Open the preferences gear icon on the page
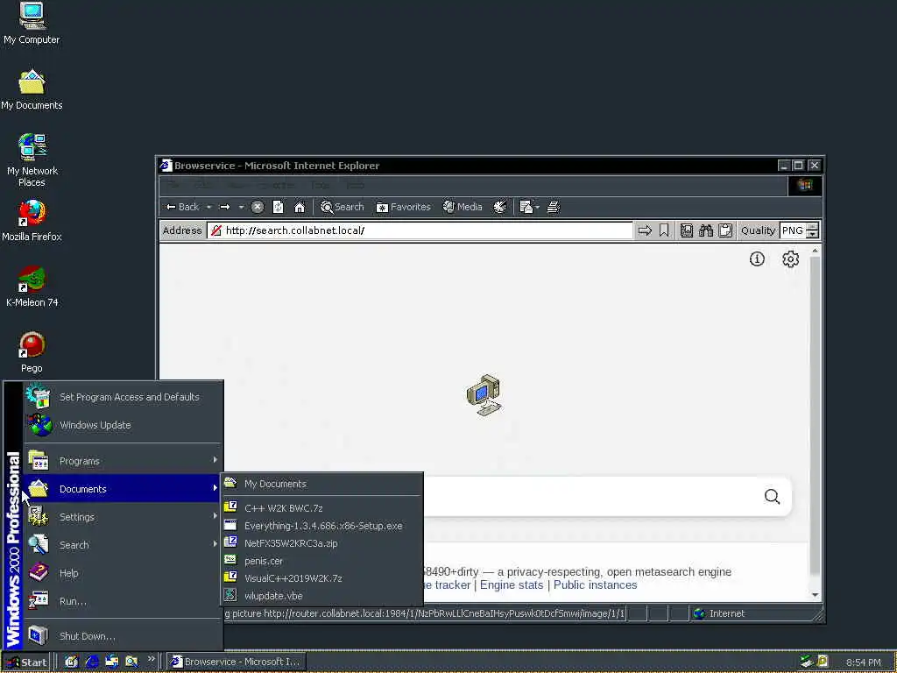 791,259
